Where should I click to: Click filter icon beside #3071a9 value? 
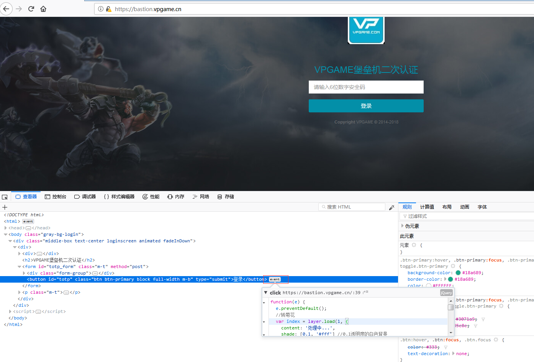coord(483,319)
